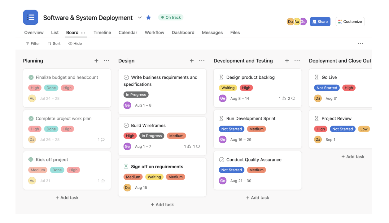
Task: Like the Build Wireframes task
Action: click(x=189, y=146)
